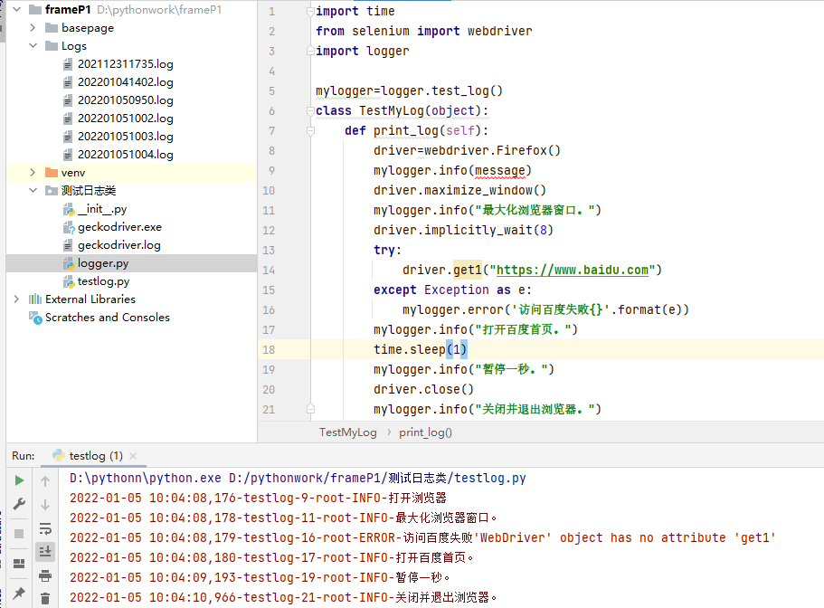Screen dimensions: 824x608
Task: Click the print icon in run console
Action: (x=45, y=575)
